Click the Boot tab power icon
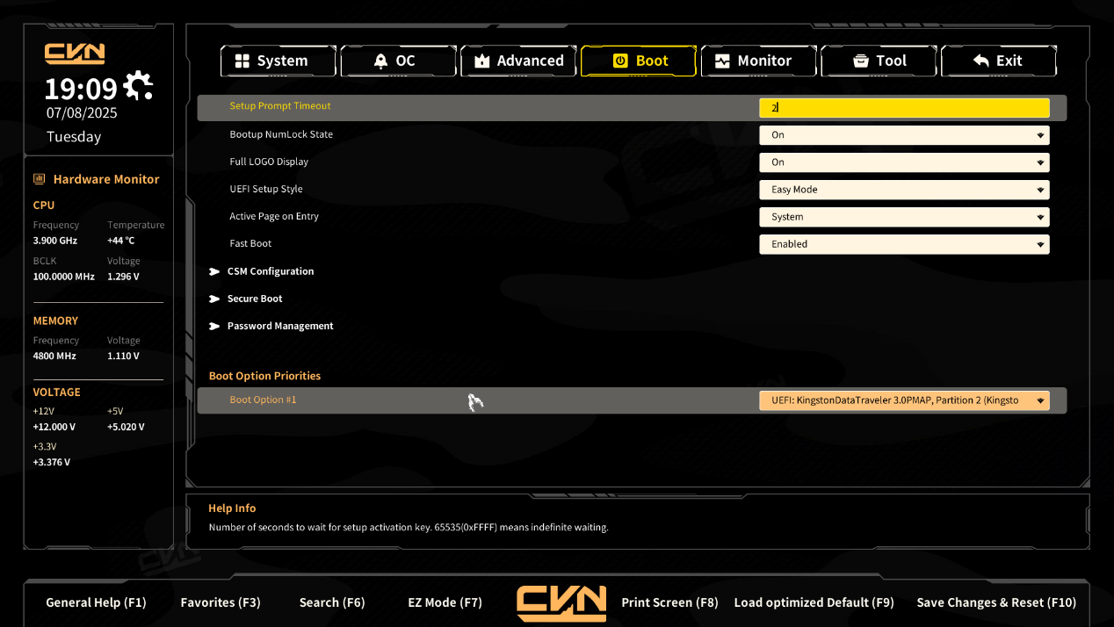Image resolution: width=1114 pixels, height=627 pixels. (620, 61)
